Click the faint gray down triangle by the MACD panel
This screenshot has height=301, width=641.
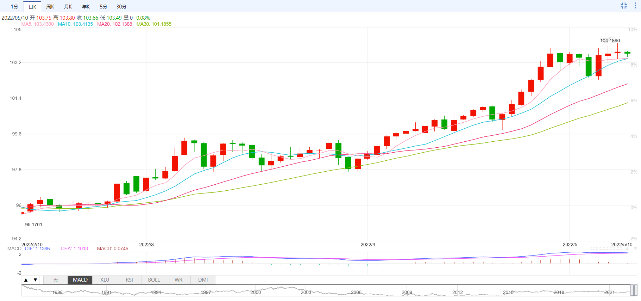pos(635,248)
